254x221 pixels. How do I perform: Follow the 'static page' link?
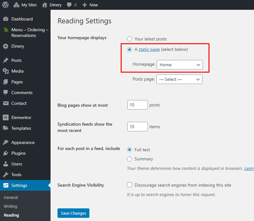pos(149,49)
